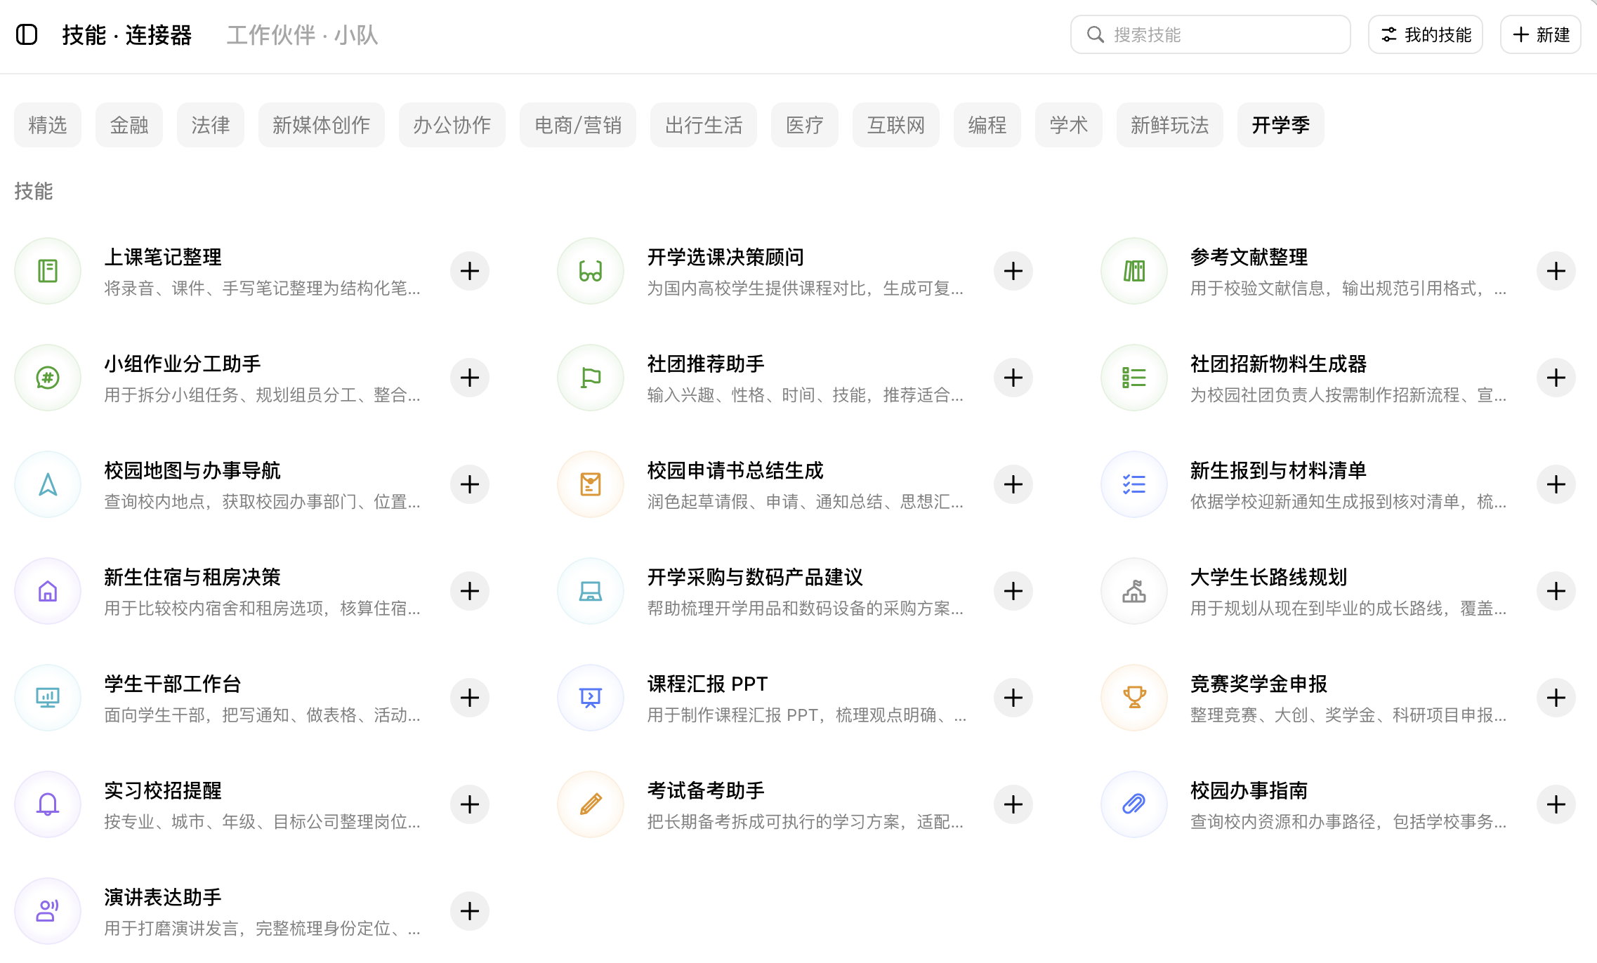Open the 考试备考助手 skill title

pyautogui.click(x=707, y=790)
